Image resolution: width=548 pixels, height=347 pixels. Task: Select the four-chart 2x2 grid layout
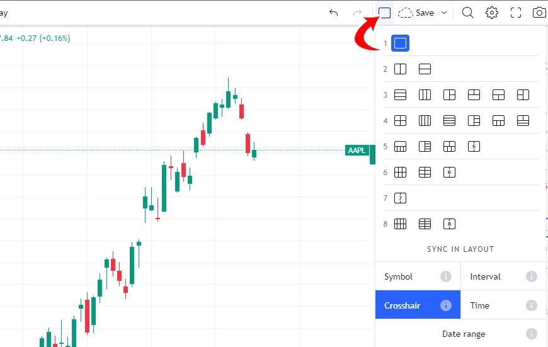click(x=400, y=121)
